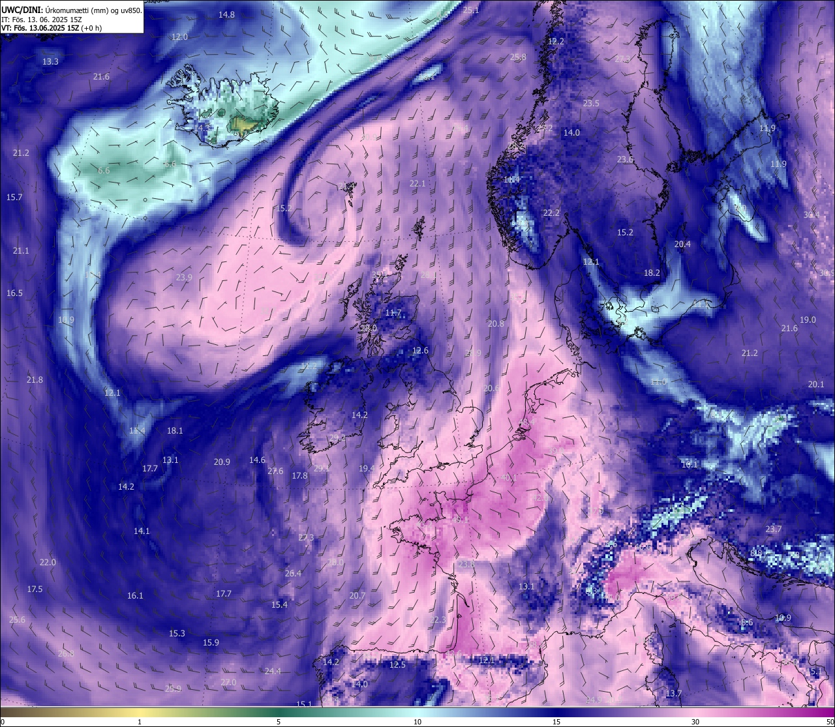Viewport: 835px width, 727px height.
Task: Click the 22.3 value label
Action: click(x=438, y=619)
